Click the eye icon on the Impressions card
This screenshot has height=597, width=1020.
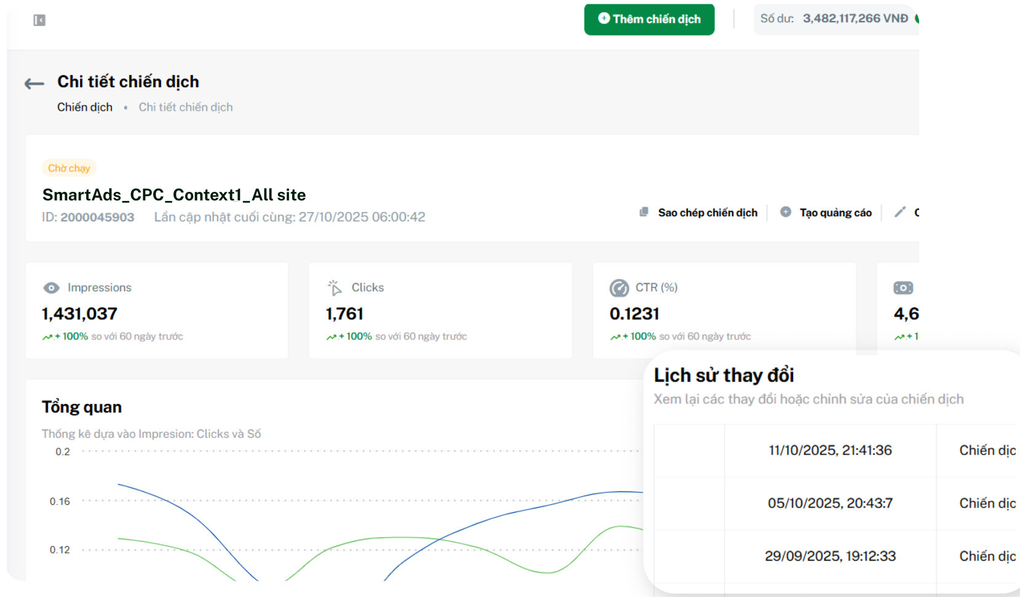(x=52, y=287)
